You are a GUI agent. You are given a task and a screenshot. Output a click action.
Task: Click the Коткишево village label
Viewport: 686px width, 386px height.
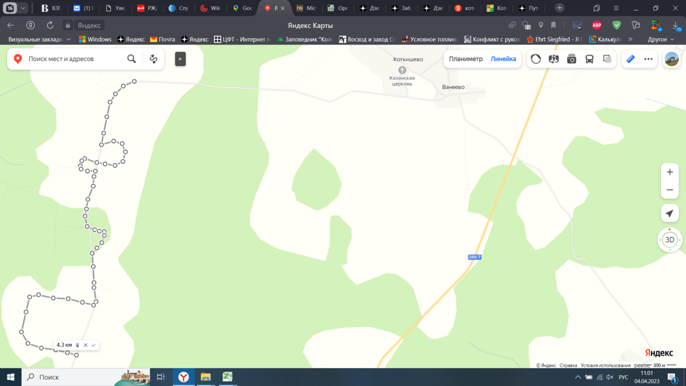pos(408,59)
